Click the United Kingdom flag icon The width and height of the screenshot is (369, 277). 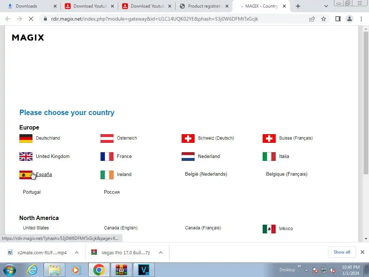pyautogui.click(x=26, y=157)
